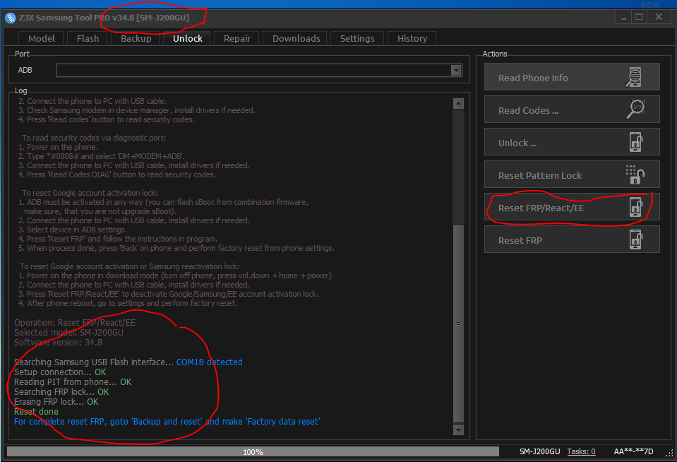Click the 'COM18 detected' log text
The width and height of the screenshot is (677, 462).
click(210, 362)
